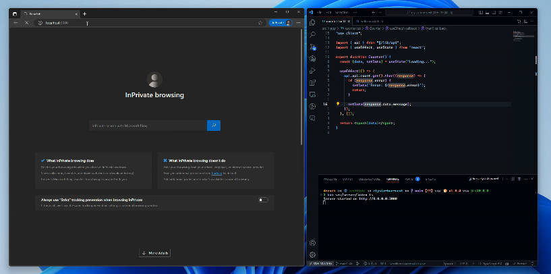Open Edit menu in VS Code

click(x=328, y=12)
